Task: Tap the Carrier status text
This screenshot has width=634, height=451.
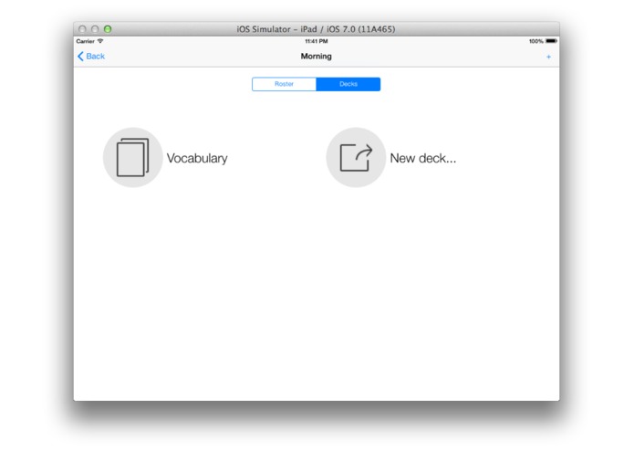Action: point(86,41)
